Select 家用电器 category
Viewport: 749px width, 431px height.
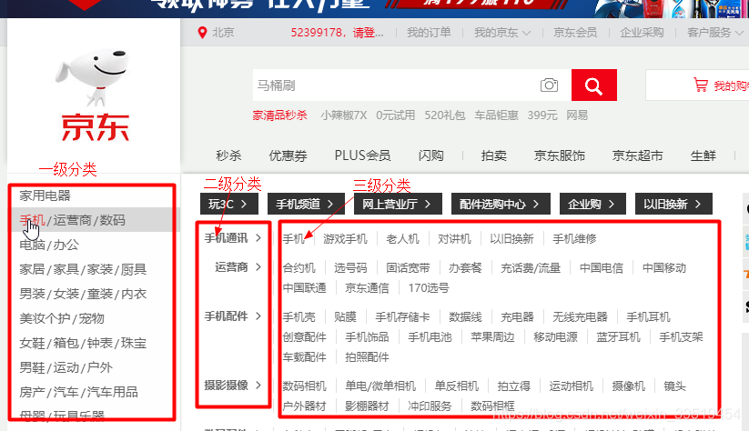click(x=45, y=195)
